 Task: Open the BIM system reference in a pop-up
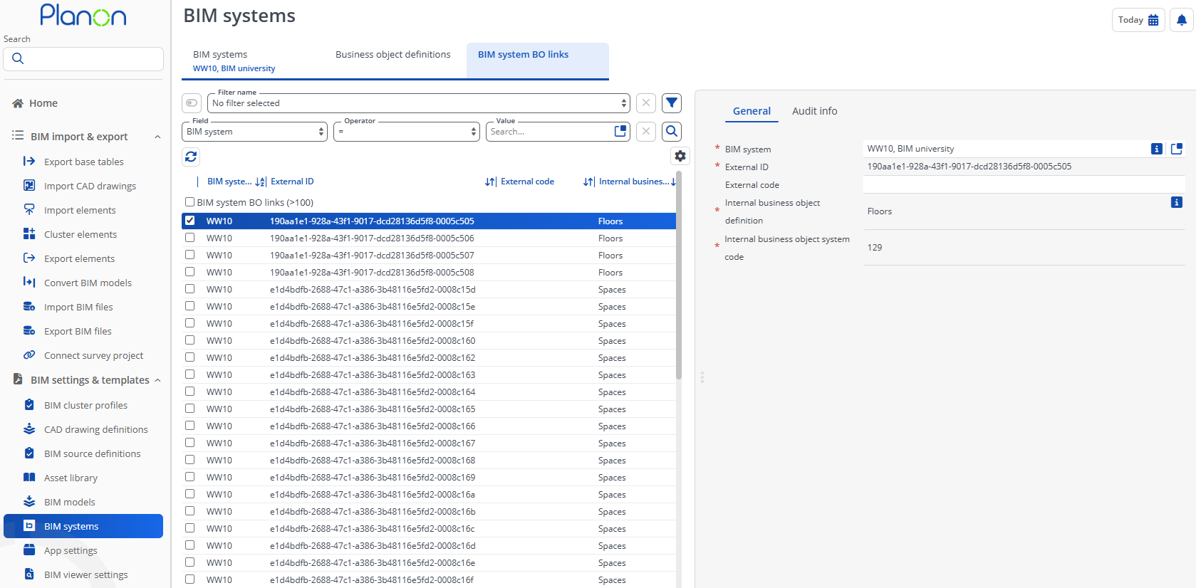click(x=1177, y=149)
